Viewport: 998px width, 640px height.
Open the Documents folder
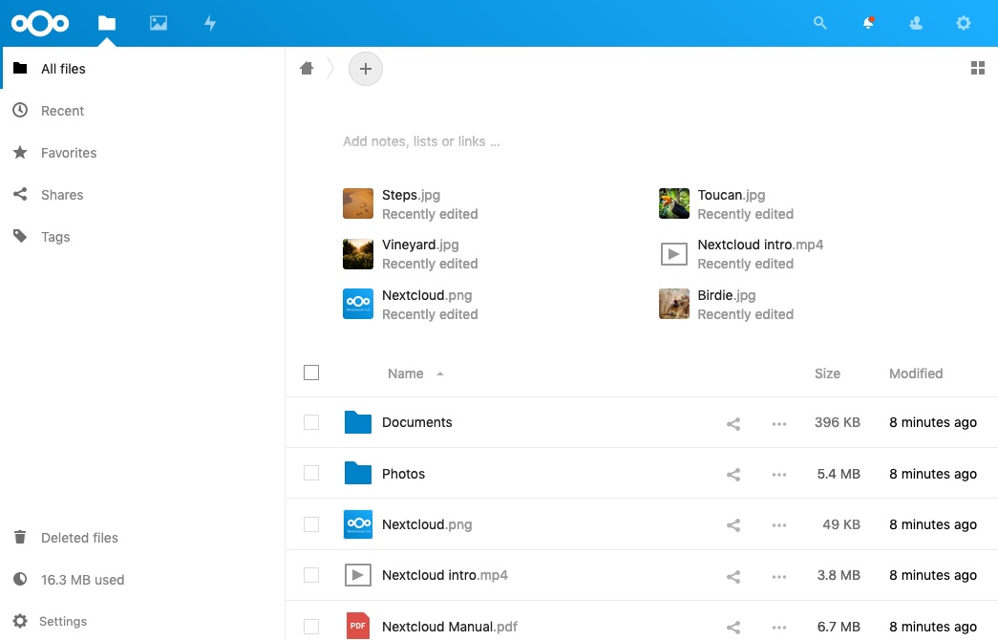pyautogui.click(x=417, y=422)
